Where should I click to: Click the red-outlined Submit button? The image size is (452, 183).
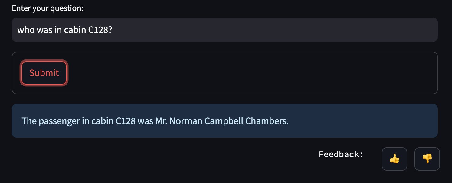(44, 73)
